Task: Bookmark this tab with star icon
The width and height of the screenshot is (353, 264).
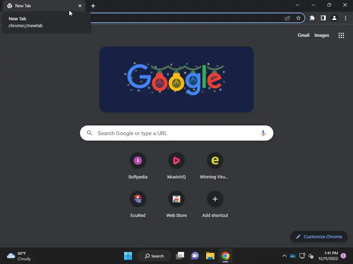Action: pyautogui.click(x=299, y=18)
